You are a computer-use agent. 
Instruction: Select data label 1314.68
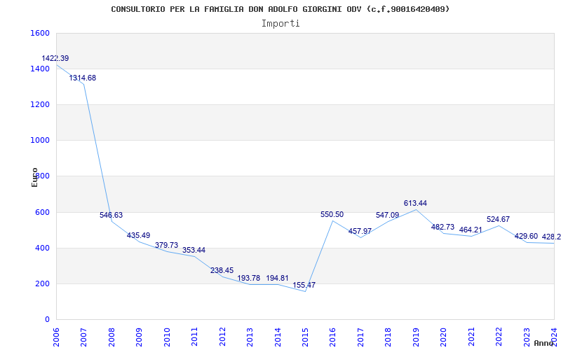pyautogui.click(x=83, y=78)
